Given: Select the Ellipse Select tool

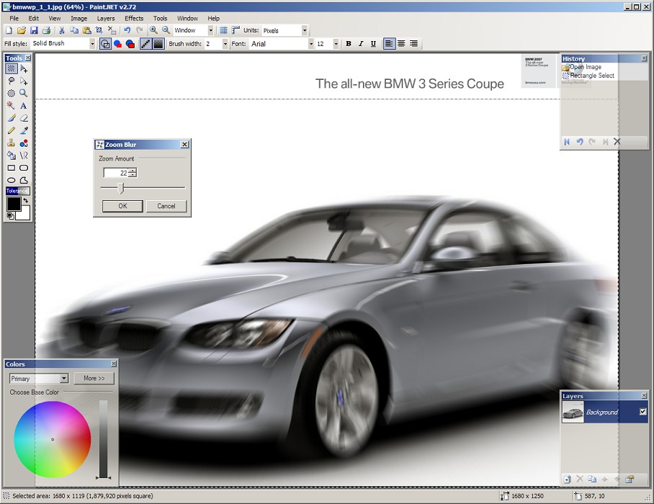Looking at the screenshot, I should click(12, 94).
